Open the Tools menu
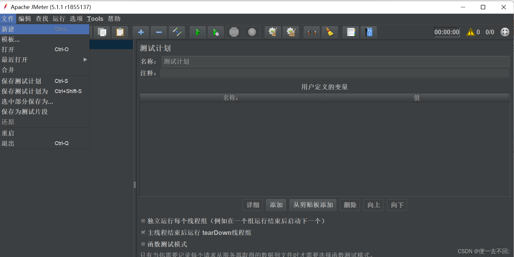This screenshot has height=257, width=514. (x=95, y=19)
